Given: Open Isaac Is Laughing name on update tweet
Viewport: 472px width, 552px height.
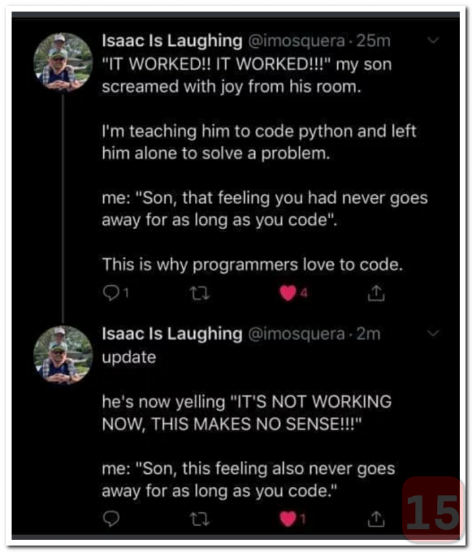Looking at the screenshot, I should click(171, 334).
